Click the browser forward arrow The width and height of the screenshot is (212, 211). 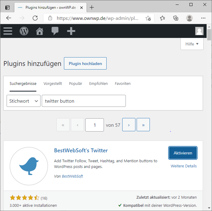pos(22,18)
